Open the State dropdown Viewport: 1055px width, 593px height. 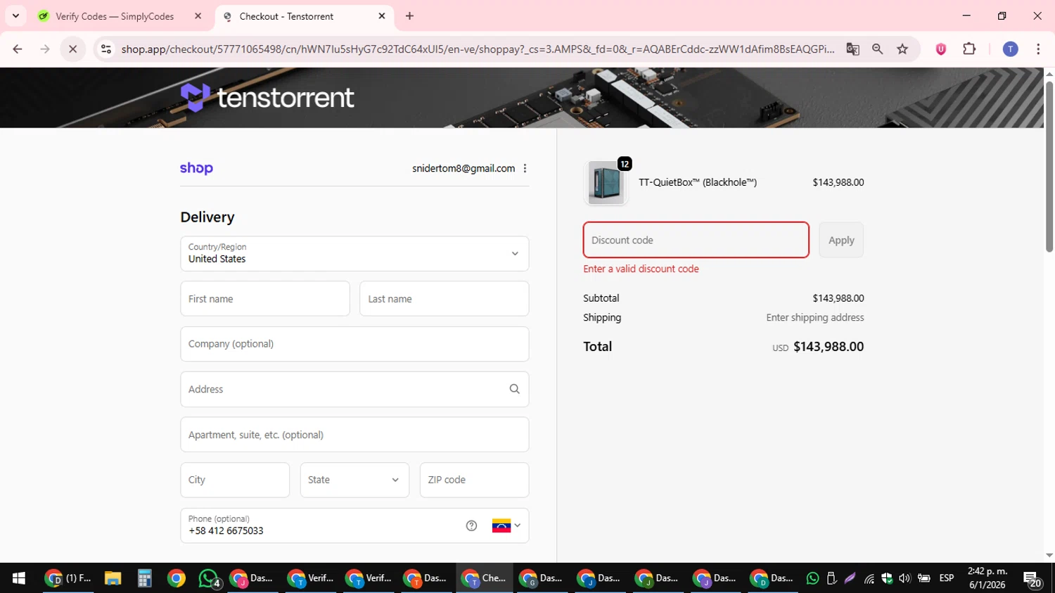354,480
